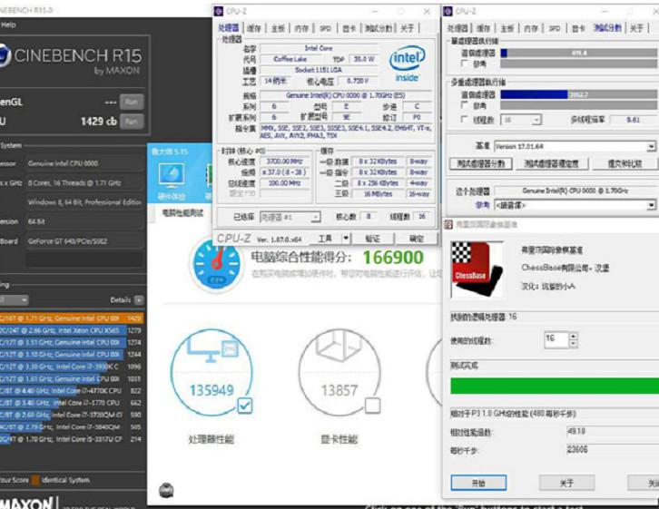This screenshot has height=509, width=659.
Task: Switch to 显卡 tab in left CPU-Z
Action: [349, 28]
